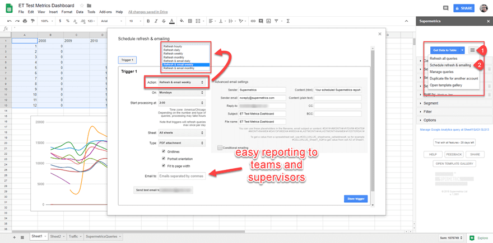Click the add sheet plus icon
Screen dimensions: 493x243
coord(14,237)
